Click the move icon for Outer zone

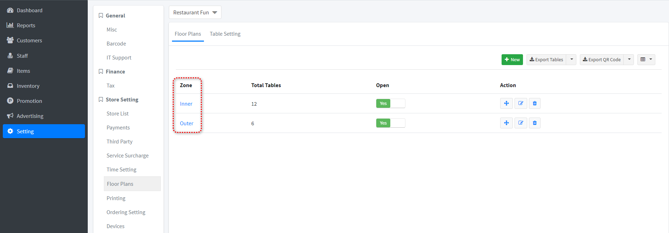coord(506,123)
